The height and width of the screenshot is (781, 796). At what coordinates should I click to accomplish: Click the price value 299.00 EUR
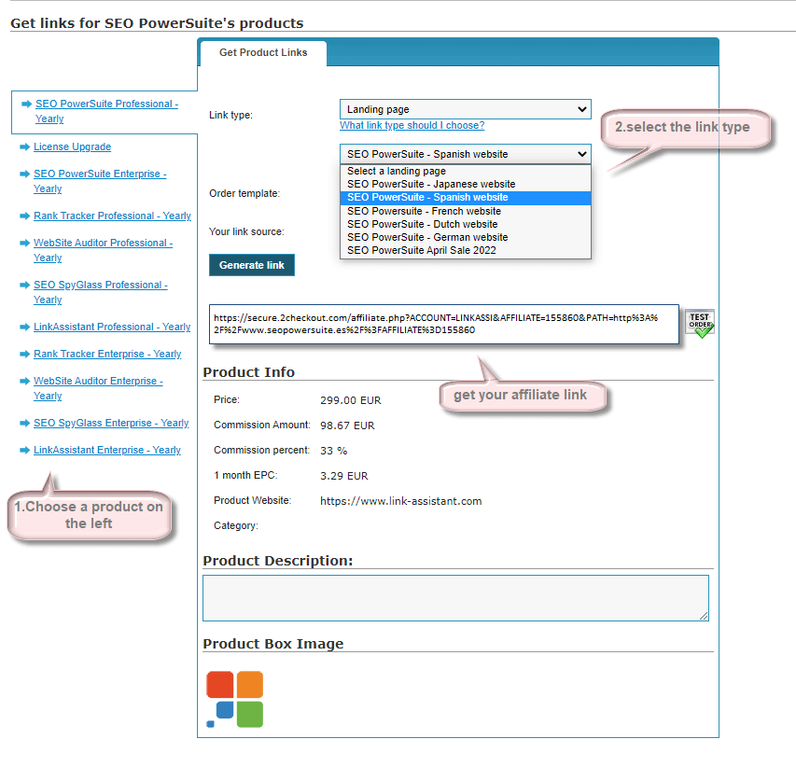(350, 400)
